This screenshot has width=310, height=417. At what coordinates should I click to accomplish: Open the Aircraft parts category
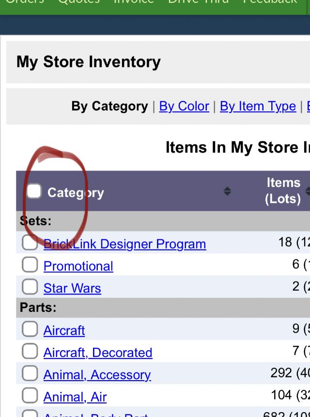point(64,331)
